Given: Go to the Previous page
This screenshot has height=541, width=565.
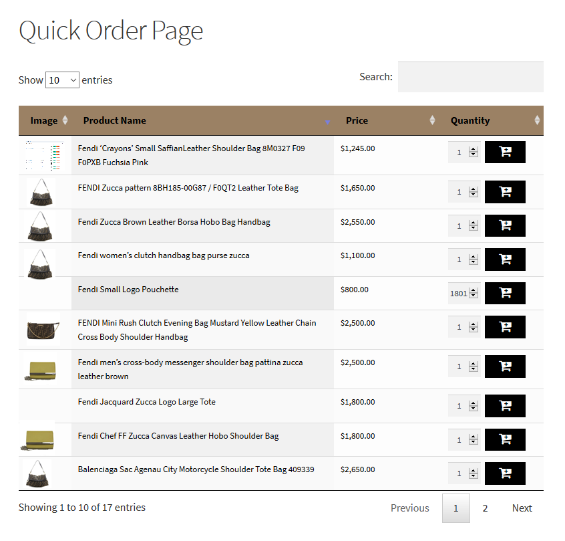Looking at the screenshot, I should pos(409,508).
